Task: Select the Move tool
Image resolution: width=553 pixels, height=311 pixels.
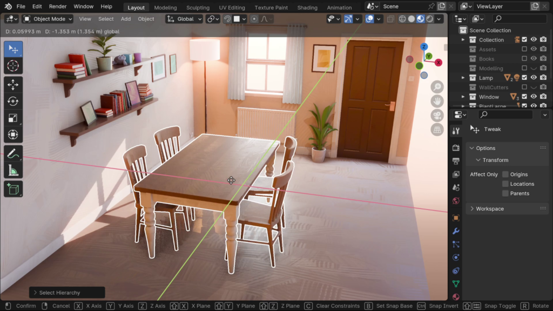Action: tap(14, 84)
